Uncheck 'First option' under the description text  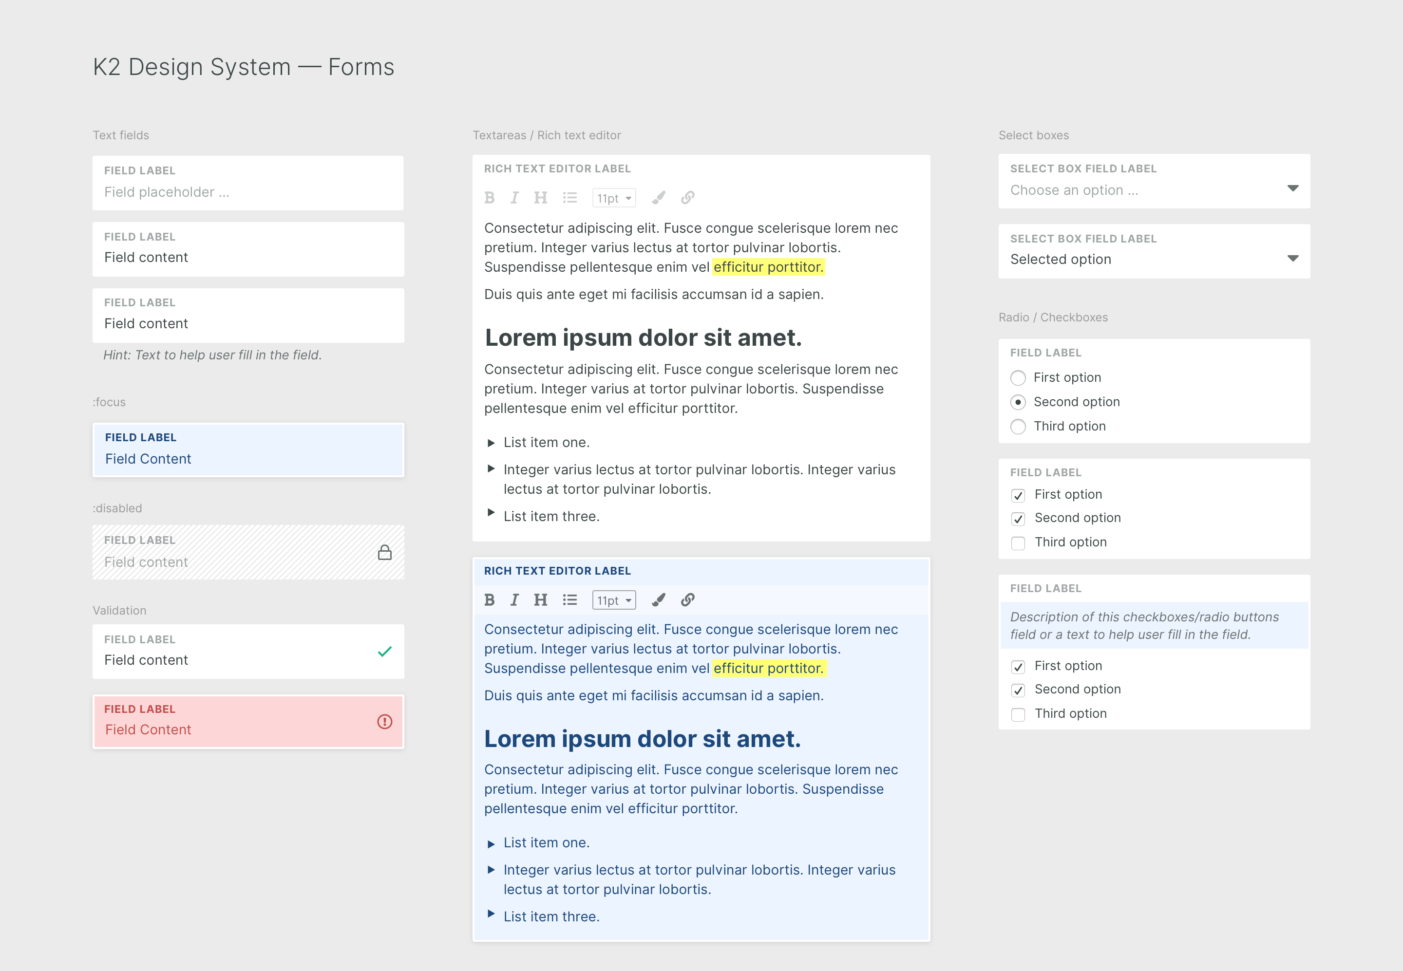pyautogui.click(x=1018, y=667)
